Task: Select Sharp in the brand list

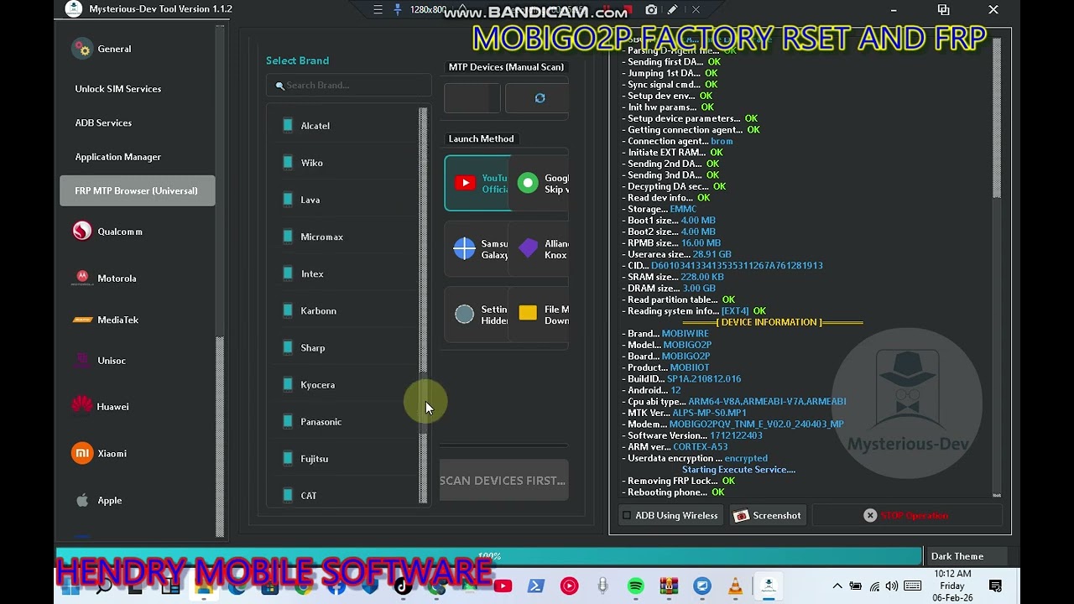Action: (344, 347)
